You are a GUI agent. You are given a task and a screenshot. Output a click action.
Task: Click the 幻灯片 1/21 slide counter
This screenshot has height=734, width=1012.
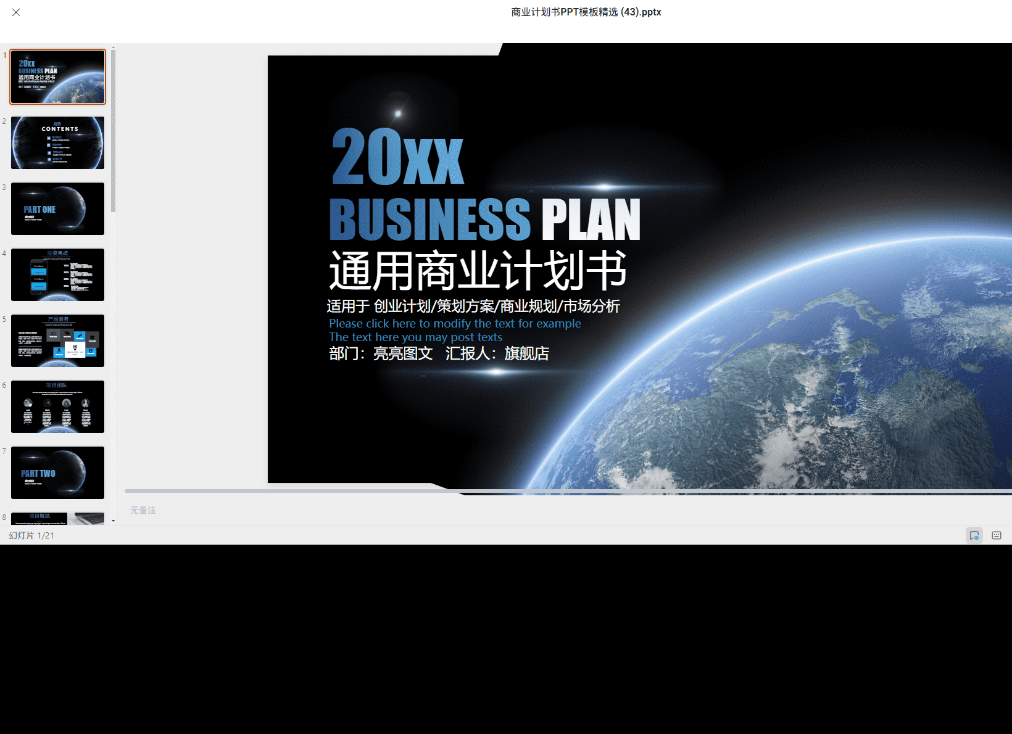tap(31, 535)
